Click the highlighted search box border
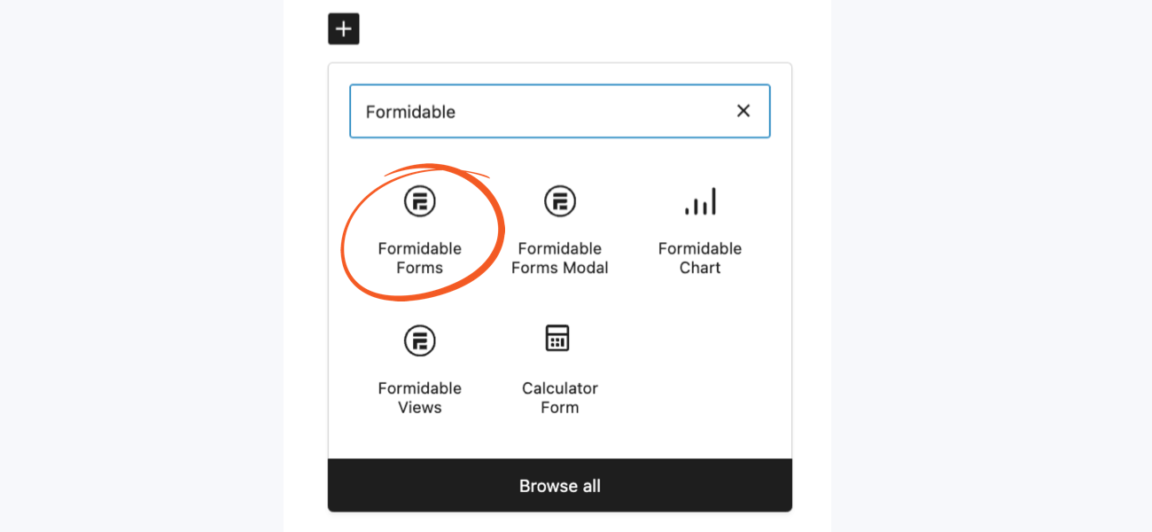Image resolution: width=1152 pixels, height=532 pixels. (559, 87)
